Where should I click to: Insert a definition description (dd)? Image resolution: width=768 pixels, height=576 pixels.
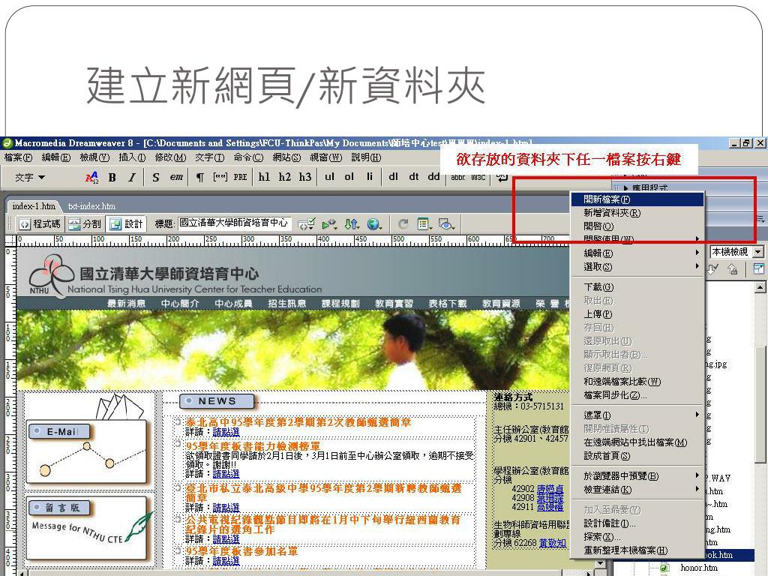pyautogui.click(x=434, y=177)
